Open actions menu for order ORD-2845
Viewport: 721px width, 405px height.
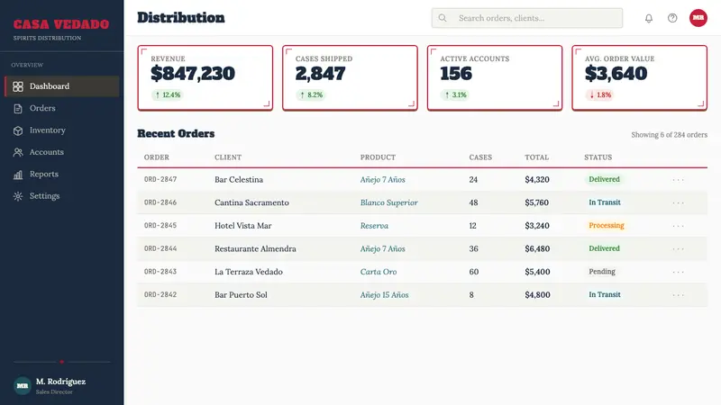[679, 226]
